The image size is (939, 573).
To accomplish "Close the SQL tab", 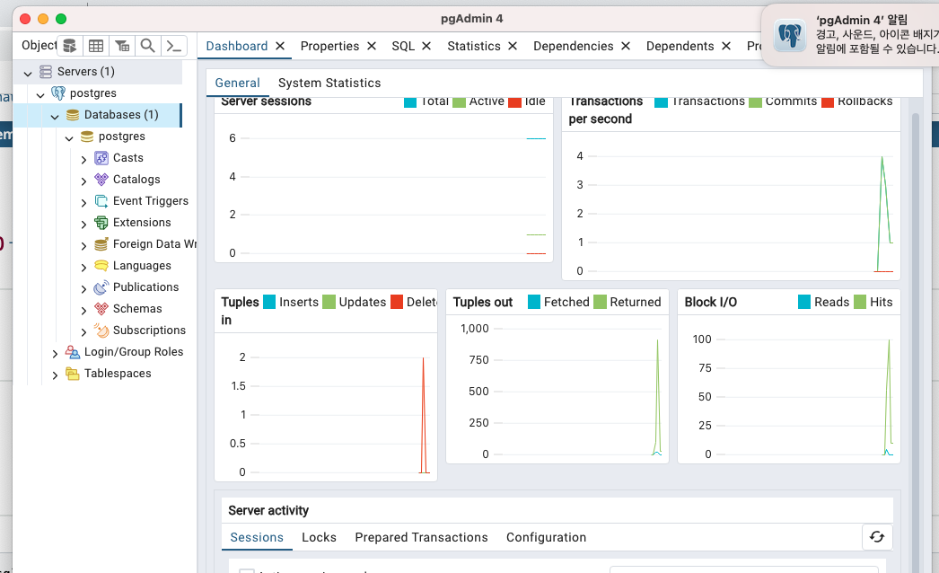I will [x=426, y=46].
